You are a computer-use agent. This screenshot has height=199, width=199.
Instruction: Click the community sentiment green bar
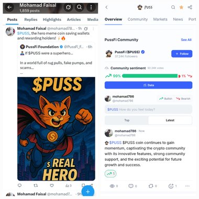click(x=150, y=76)
